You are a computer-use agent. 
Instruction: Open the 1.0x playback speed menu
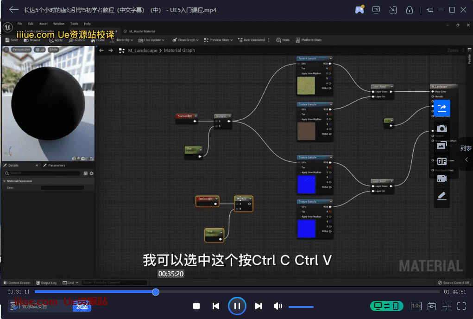(416, 306)
